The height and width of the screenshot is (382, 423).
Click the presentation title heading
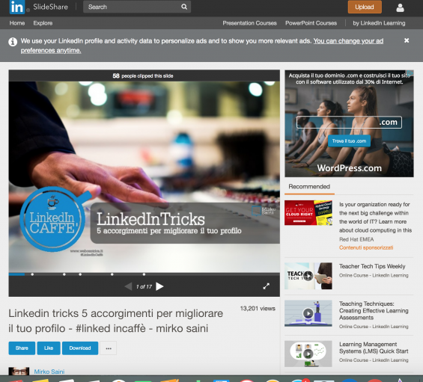coord(116,321)
